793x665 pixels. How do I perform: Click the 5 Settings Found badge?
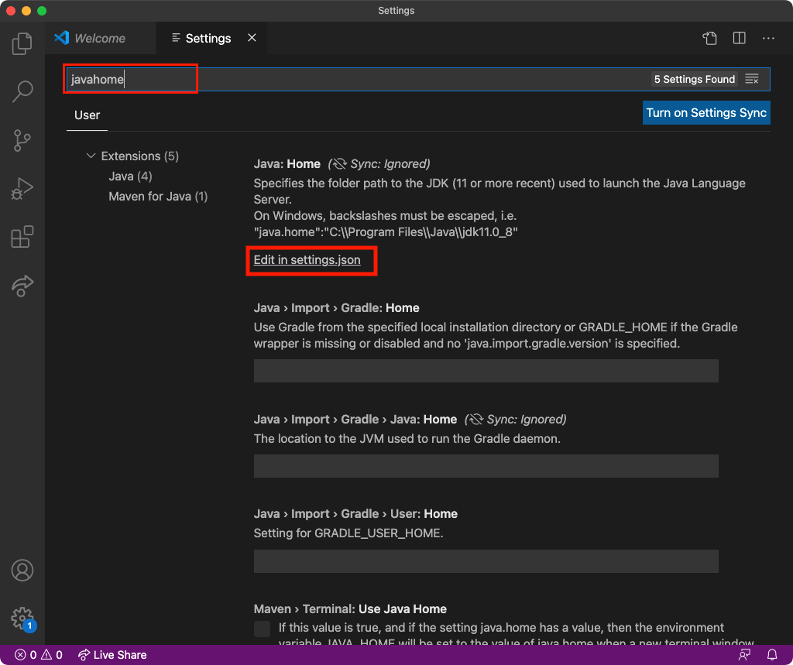pos(694,79)
